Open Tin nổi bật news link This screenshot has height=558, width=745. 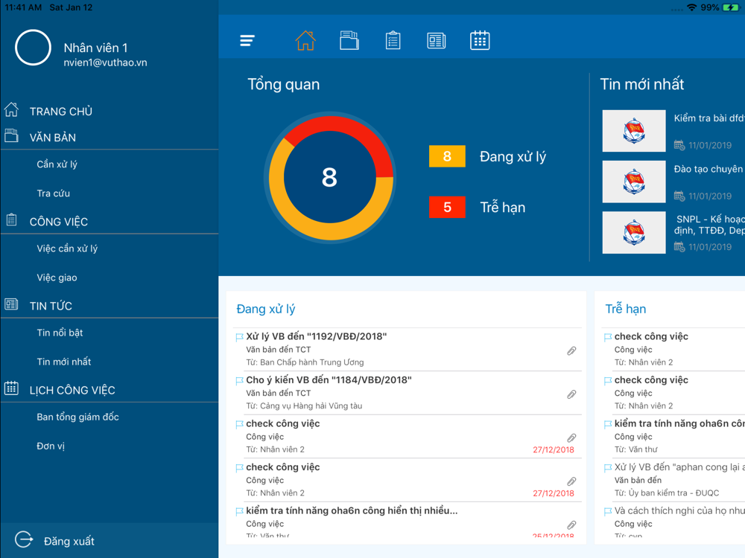60,333
